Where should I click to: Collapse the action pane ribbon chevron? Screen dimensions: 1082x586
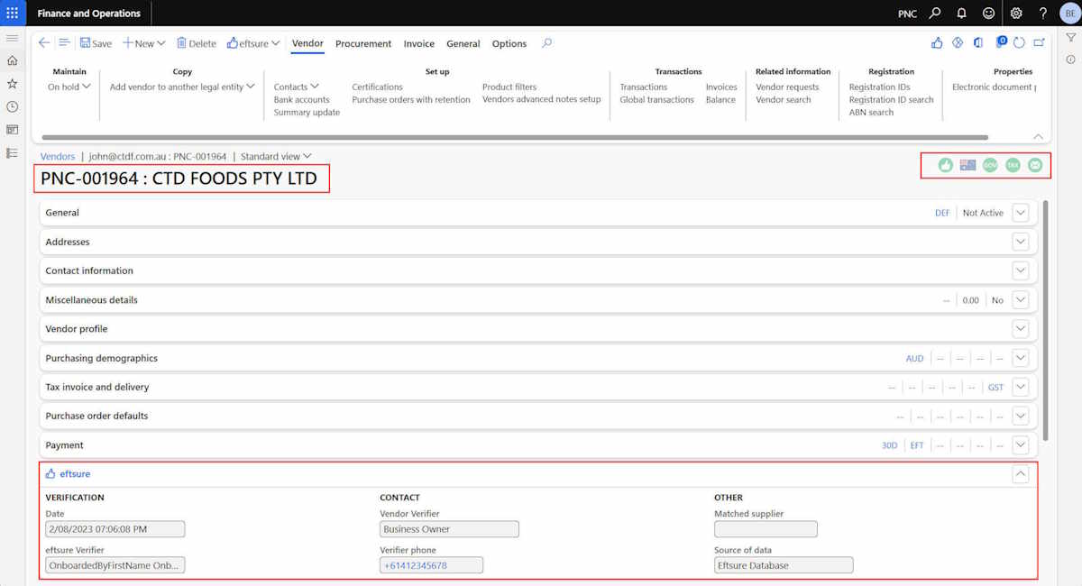pos(1038,136)
